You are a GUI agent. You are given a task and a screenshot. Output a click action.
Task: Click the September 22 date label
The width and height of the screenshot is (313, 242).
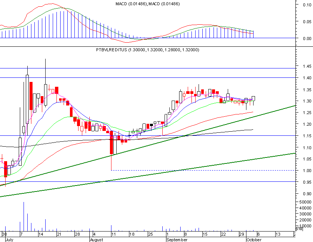[223, 234]
